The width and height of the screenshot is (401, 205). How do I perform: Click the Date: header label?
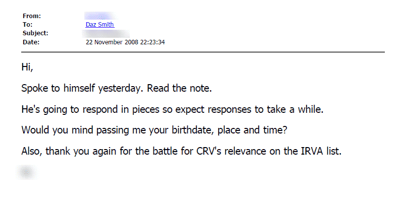coord(31,42)
